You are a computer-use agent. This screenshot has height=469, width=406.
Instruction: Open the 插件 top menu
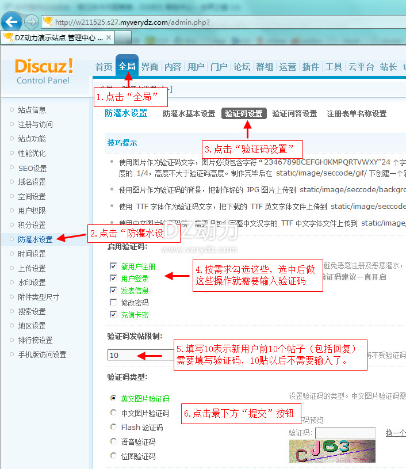[x=311, y=67]
